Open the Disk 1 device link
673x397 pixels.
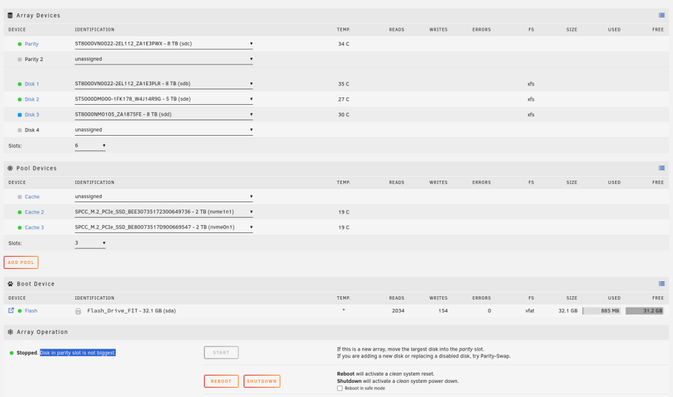tap(32, 85)
